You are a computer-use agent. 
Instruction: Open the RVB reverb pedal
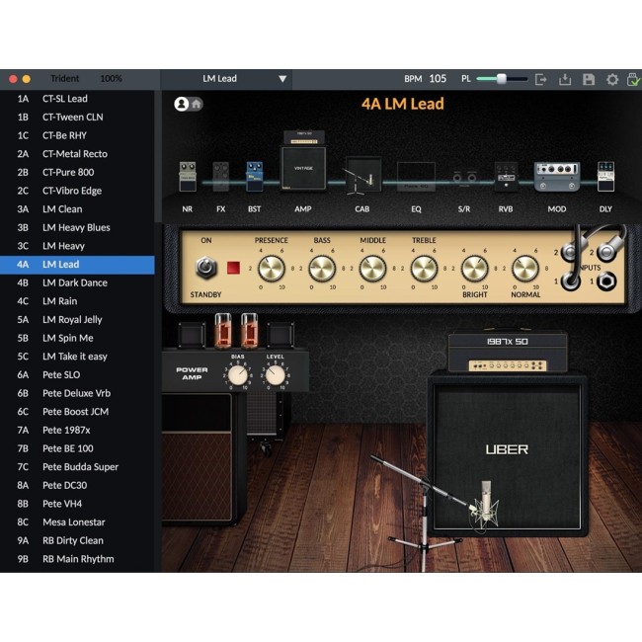[506, 176]
